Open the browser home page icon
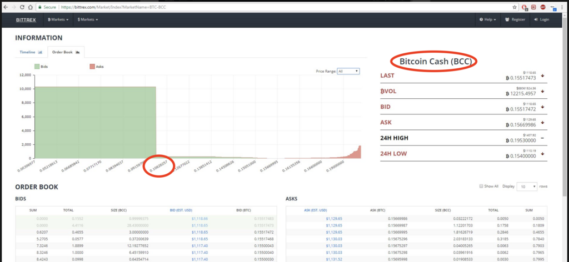Screen dimensions: 569x262 pyautogui.click(x=31, y=7)
